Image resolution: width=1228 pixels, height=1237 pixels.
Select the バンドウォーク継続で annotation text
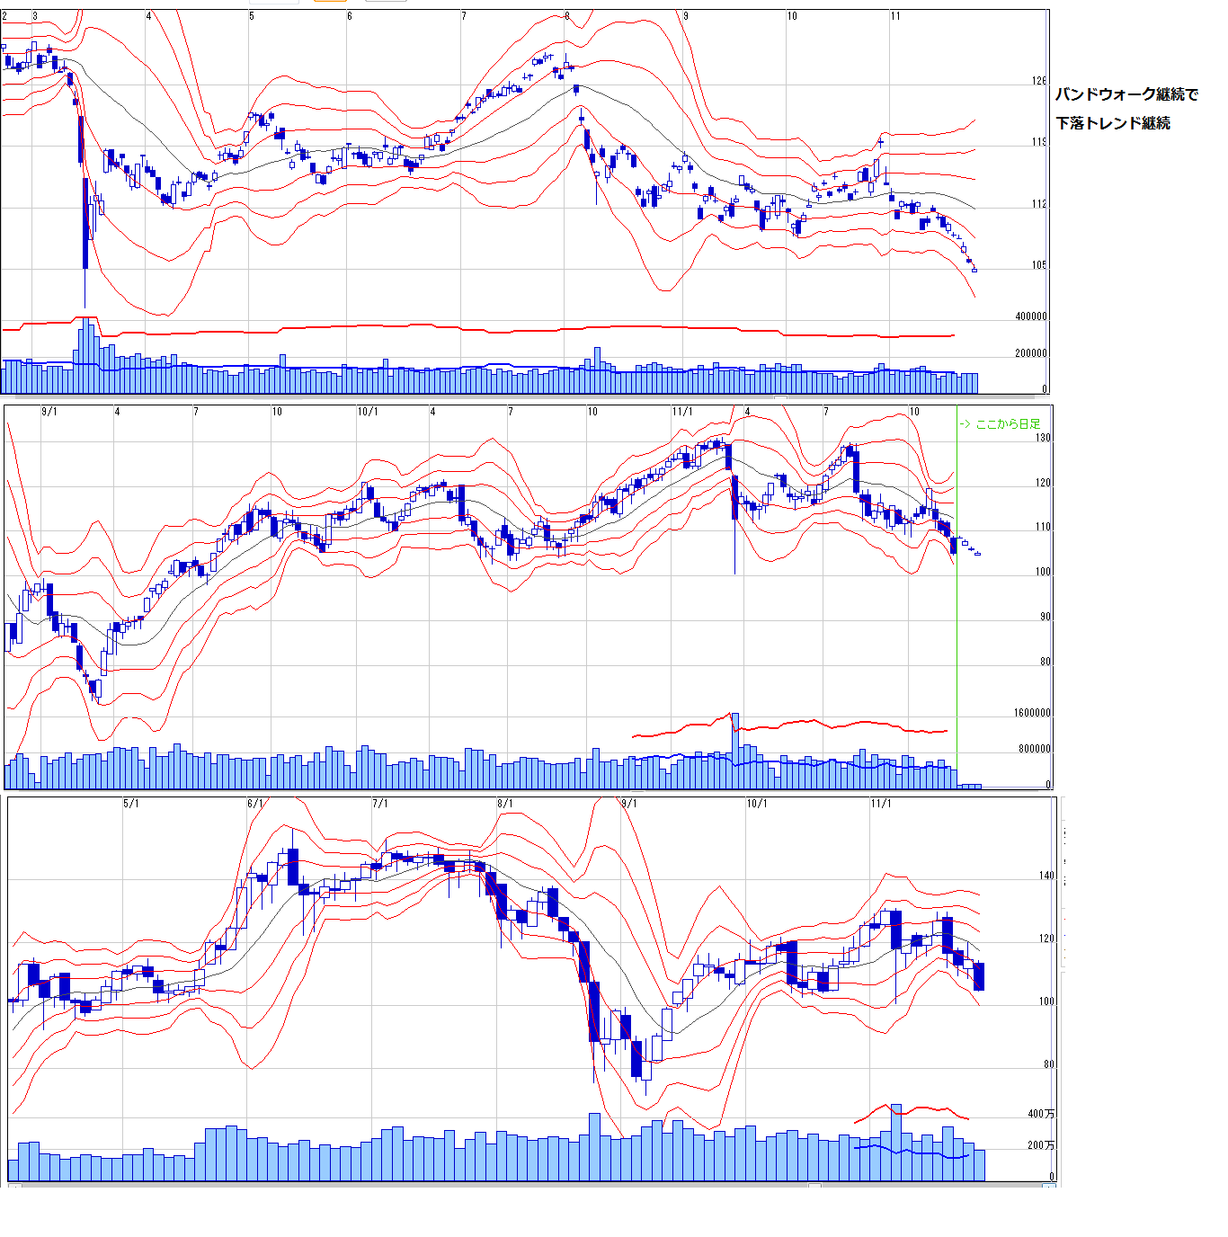pyautogui.click(x=1126, y=94)
